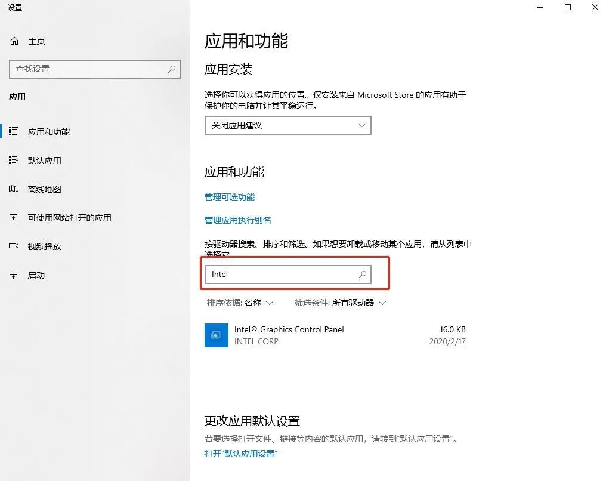Screen dimensions: 606x481
Task: Select 离线地图 in the sidebar menu
Action: (45, 189)
